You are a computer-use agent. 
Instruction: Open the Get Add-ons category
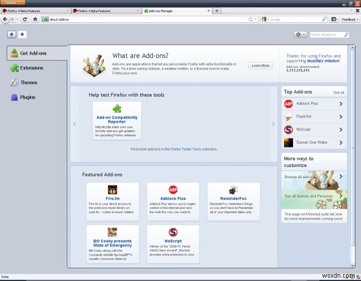point(37,53)
